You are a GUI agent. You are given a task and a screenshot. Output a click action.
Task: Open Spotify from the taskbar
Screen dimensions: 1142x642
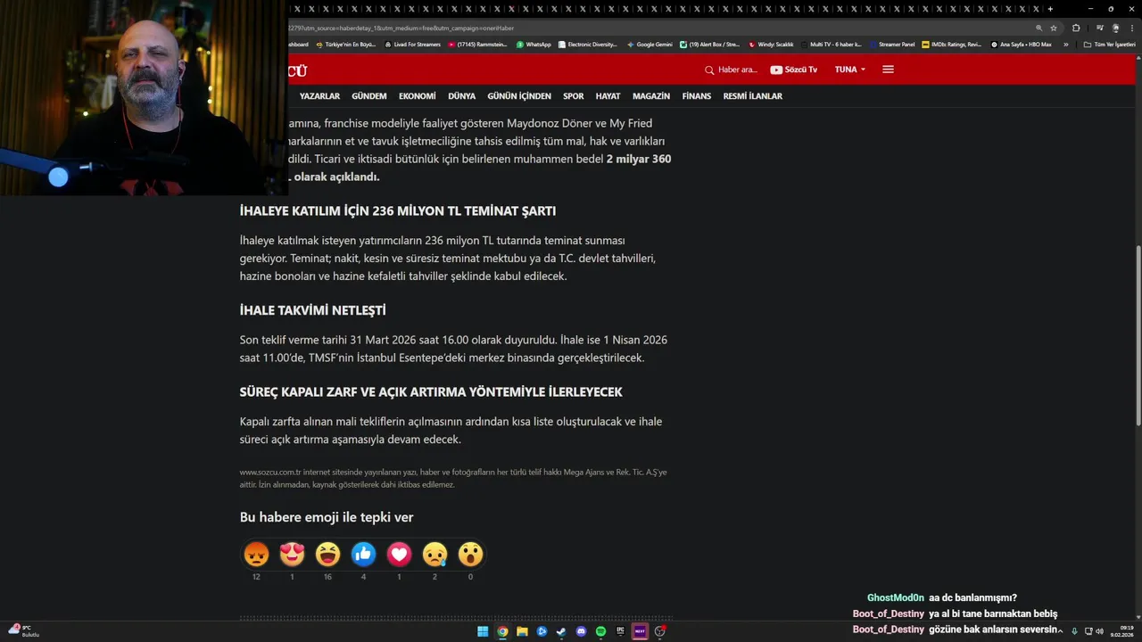(600, 631)
